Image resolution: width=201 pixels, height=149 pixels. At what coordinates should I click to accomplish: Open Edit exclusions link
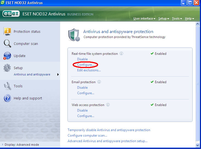click(89, 70)
